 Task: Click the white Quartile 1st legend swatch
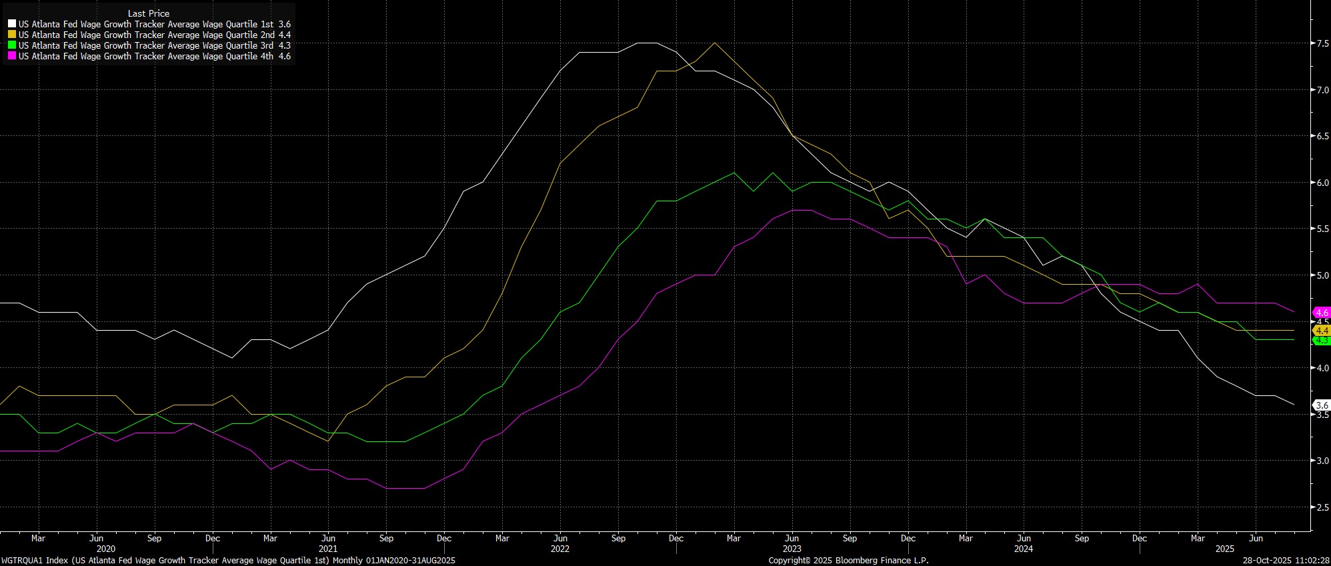point(12,24)
